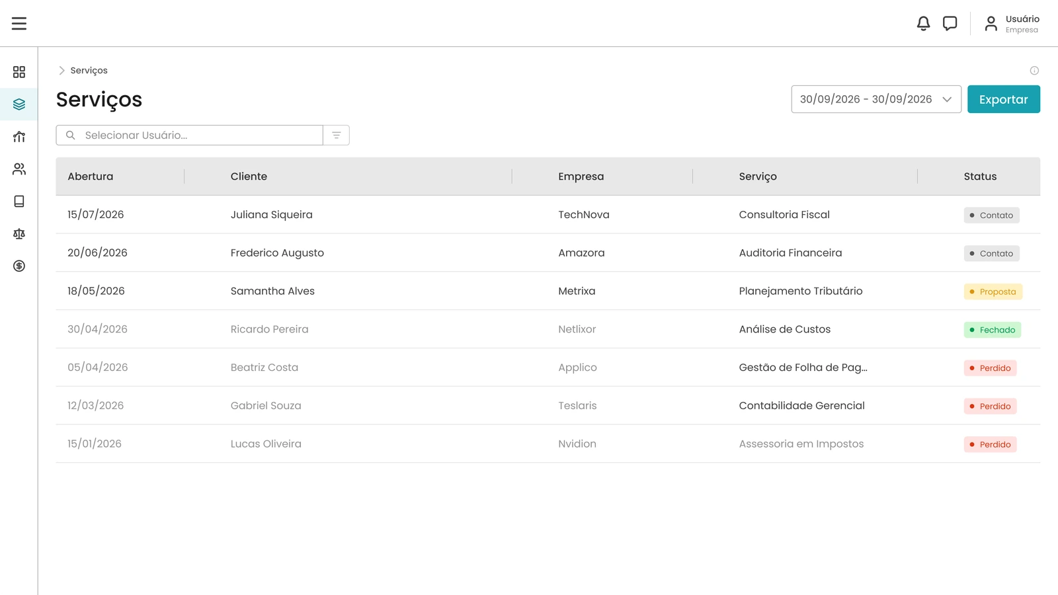
Task: Click the search magnifier icon
Action: coord(71,135)
